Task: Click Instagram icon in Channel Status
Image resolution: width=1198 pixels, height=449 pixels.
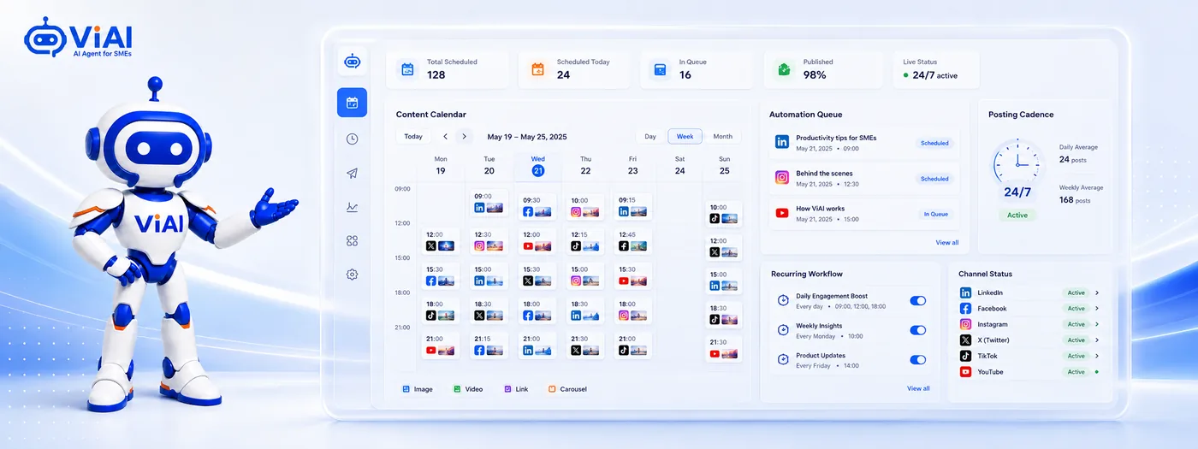Action: pos(965,324)
